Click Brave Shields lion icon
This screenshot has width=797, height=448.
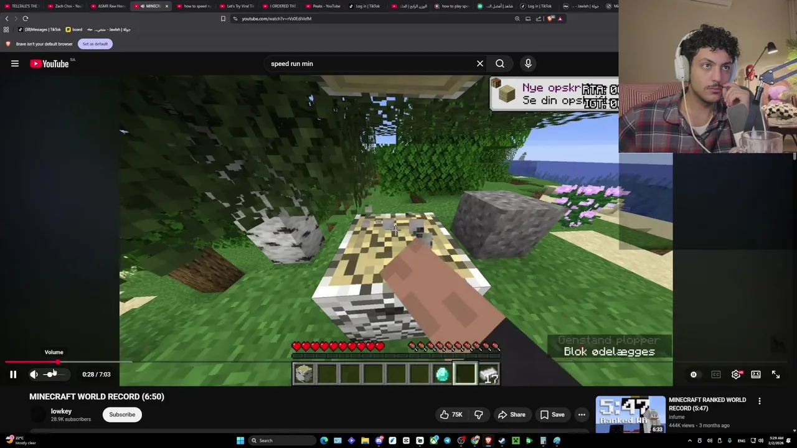(x=550, y=19)
